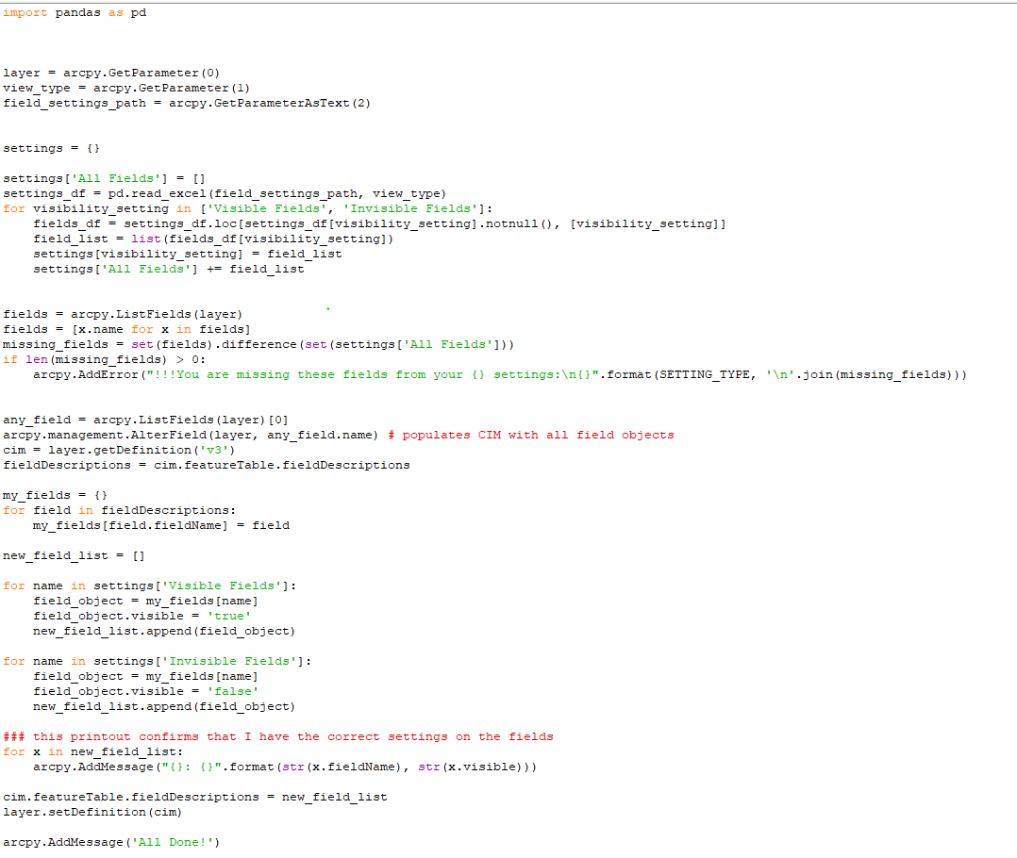Click the 'import pandas as pd' line
The image size is (1017, 858).
[75, 12]
